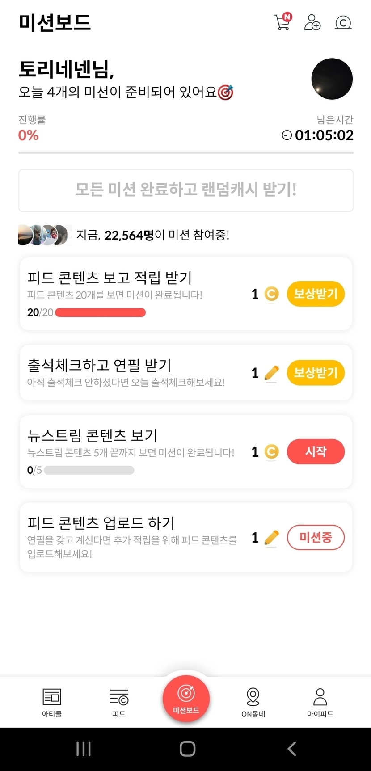Tap the pencil icon on attendance mission

click(271, 373)
